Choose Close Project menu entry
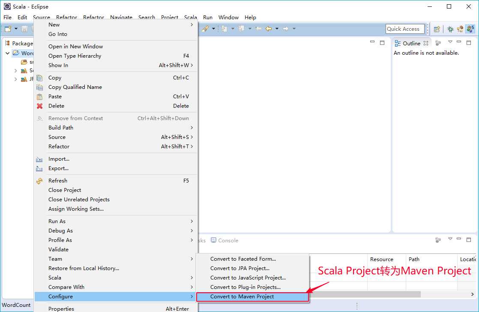 [x=116, y=190]
